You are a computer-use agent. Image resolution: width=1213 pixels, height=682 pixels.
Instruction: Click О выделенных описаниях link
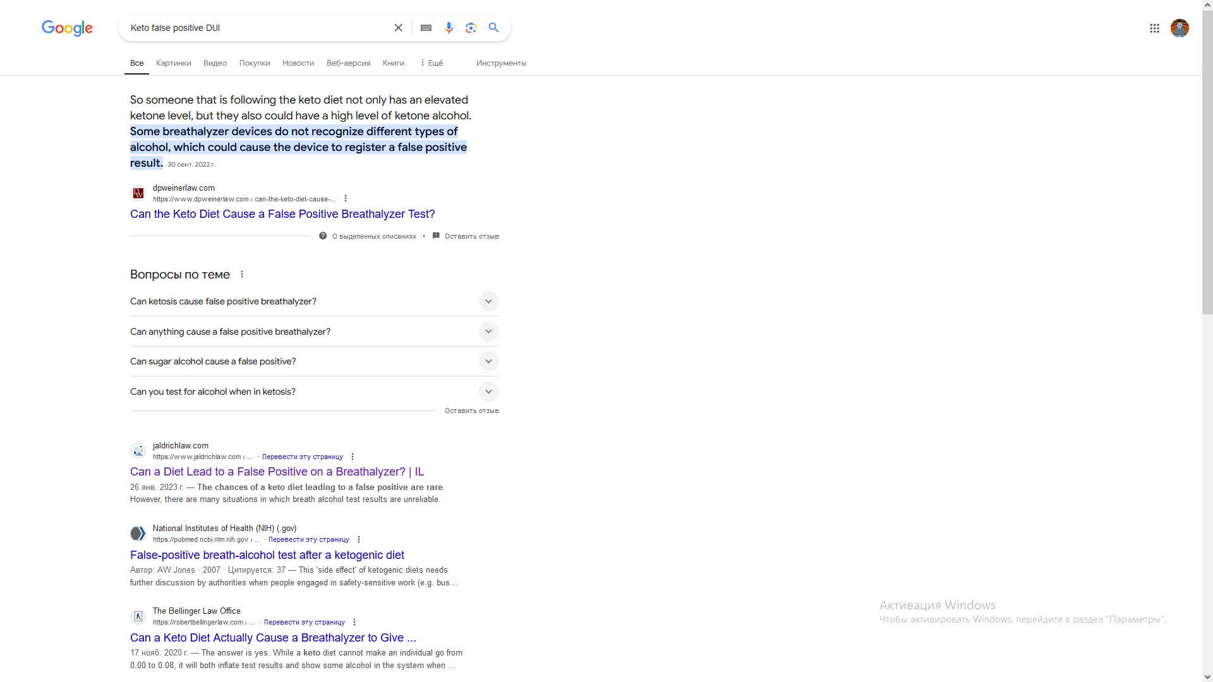click(x=374, y=236)
